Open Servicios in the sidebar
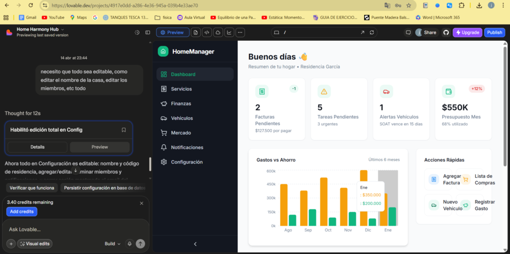The width and height of the screenshot is (510, 254). point(195,88)
